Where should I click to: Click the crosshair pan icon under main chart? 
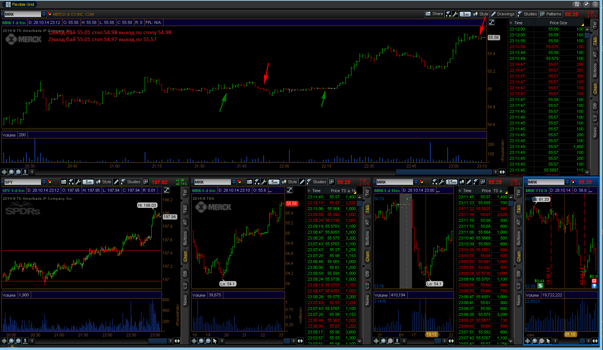(4, 172)
